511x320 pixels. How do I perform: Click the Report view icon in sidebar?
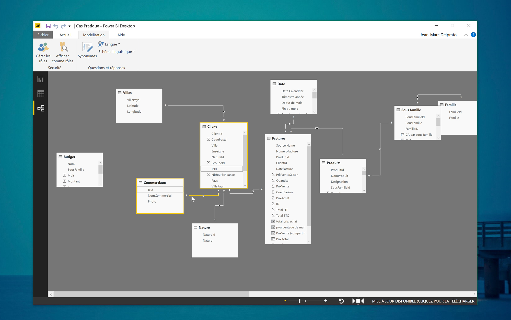(41, 79)
